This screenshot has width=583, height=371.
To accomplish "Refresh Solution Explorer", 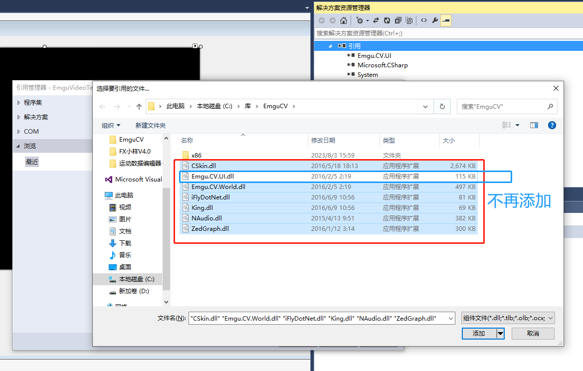I will [x=387, y=21].
